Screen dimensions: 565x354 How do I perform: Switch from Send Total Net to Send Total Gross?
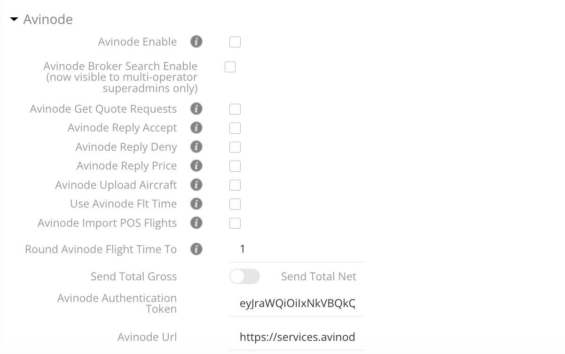[244, 277]
